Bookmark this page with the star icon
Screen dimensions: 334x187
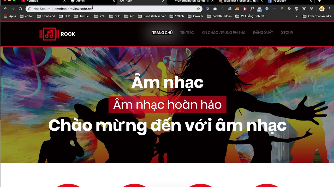click(198, 9)
